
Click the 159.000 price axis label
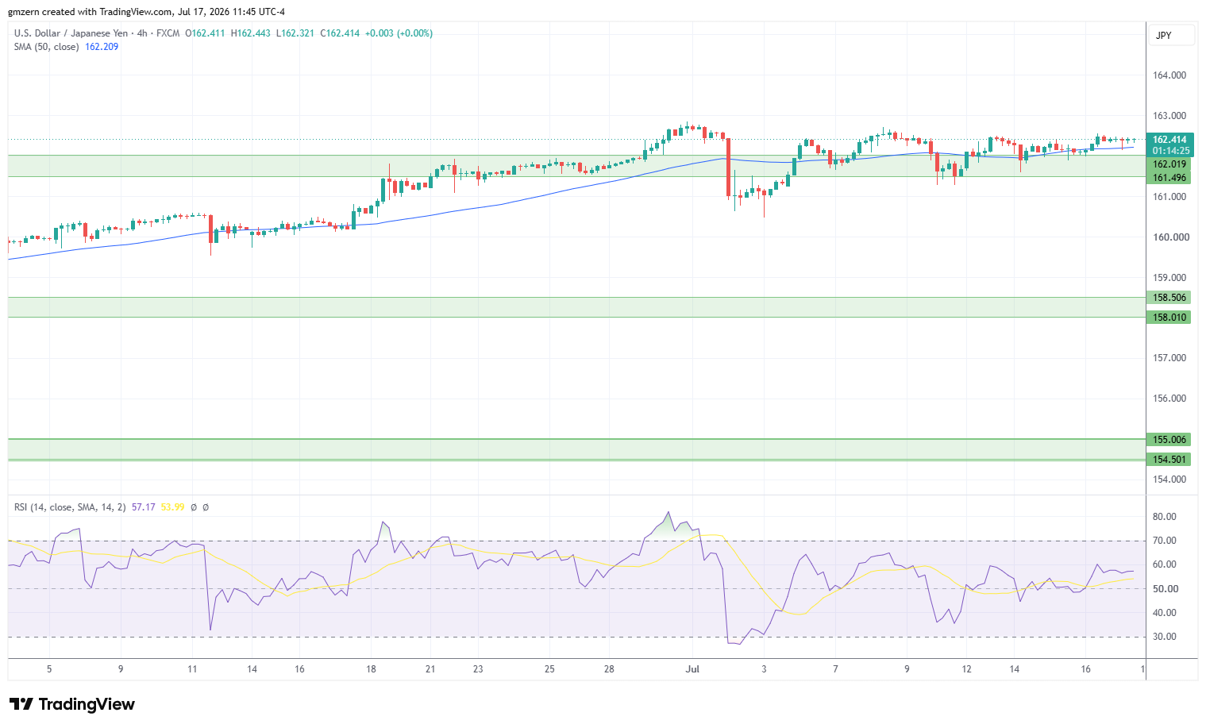tap(1169, 278)
